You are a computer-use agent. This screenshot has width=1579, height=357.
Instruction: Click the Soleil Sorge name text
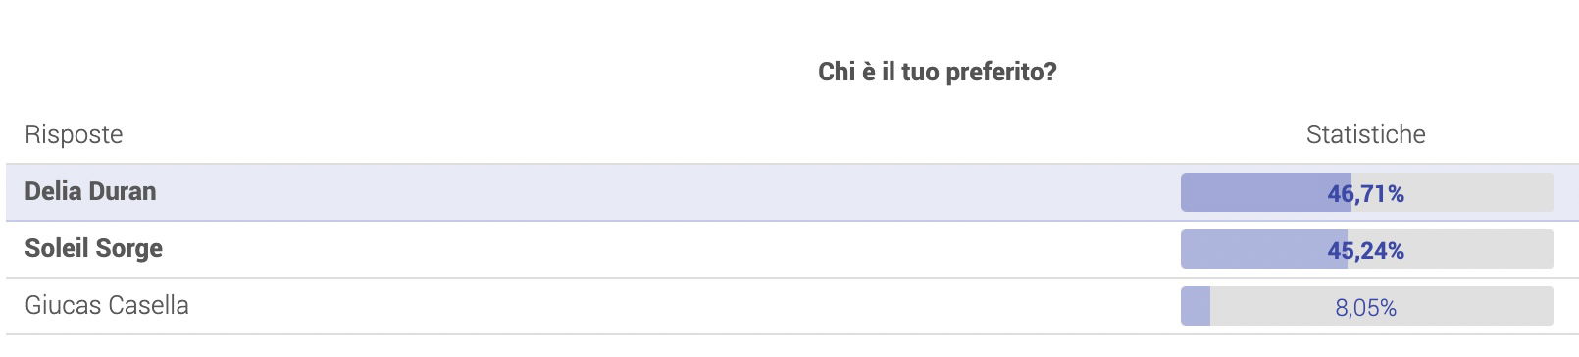pos(94,249)
